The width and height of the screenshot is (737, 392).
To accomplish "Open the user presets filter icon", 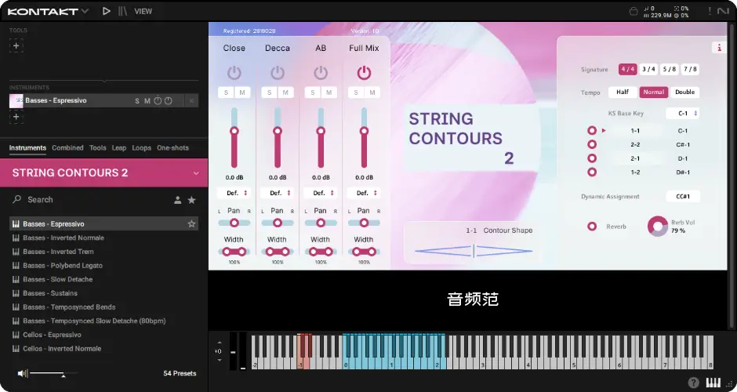I will pyautogui.click(x=178, y=200).
